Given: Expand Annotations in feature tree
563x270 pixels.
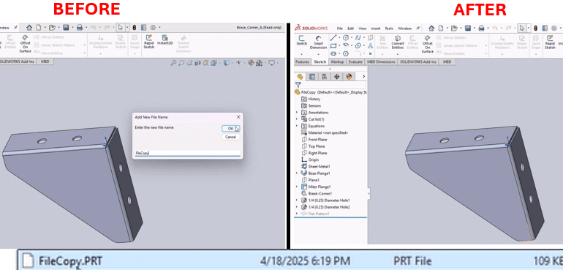Looking at the screenshot, I should coord(297,113).
